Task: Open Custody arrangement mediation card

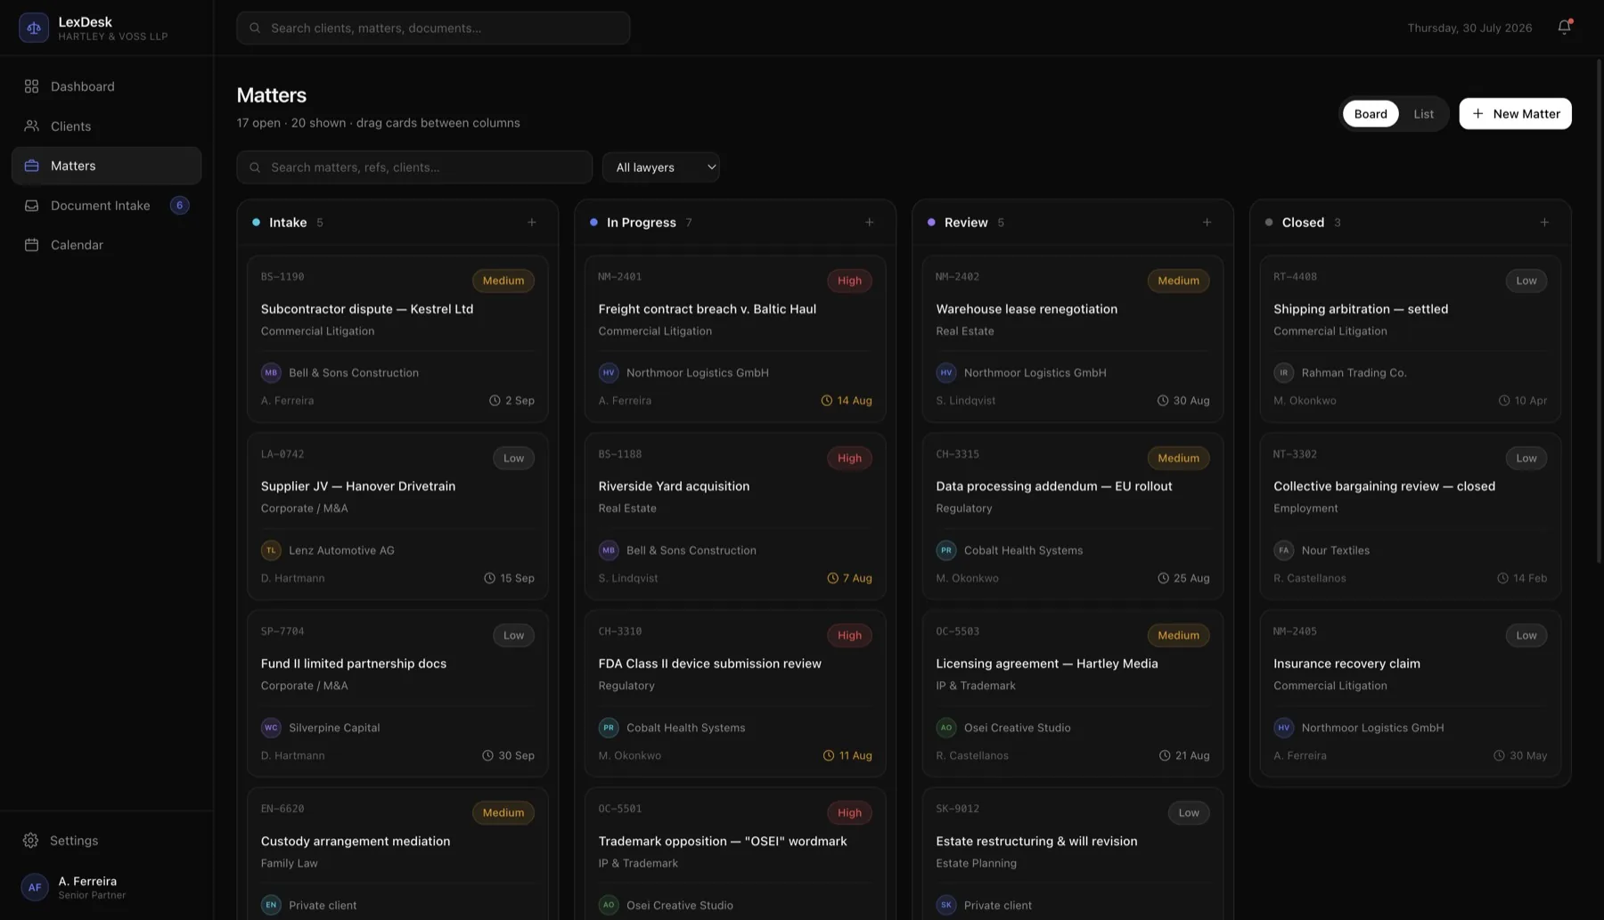Action: click(397, 854)
